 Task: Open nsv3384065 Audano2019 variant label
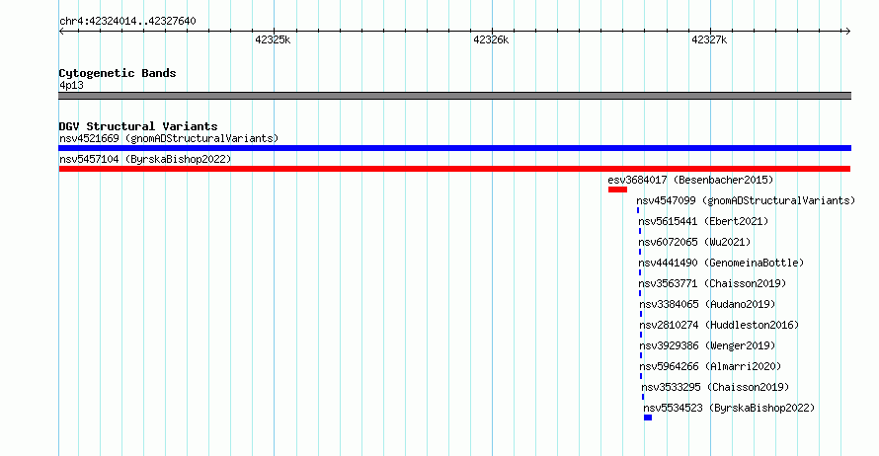[x=707, y=304]
